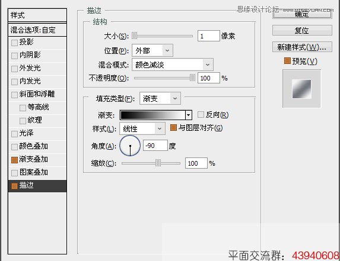Select the 渐变叠加 list item label

[x=33, y=159]
